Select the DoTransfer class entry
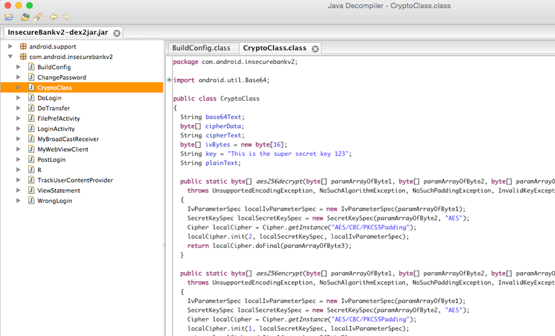This screenshot has width=555, height=336. pos(54,108)
